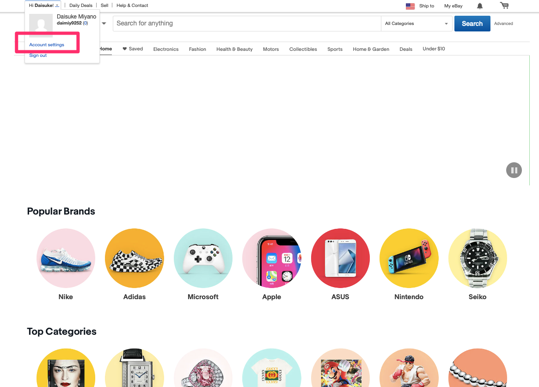Screen dimensions: 539x387
Task: Open the Nintendo brand circle icon
Action: (x=409, y=258)
